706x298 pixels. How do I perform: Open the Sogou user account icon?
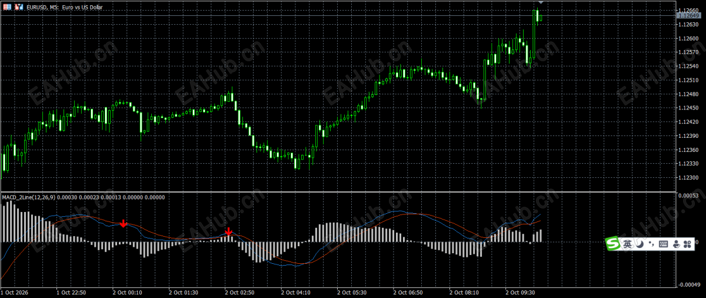[x=676, y=244]
